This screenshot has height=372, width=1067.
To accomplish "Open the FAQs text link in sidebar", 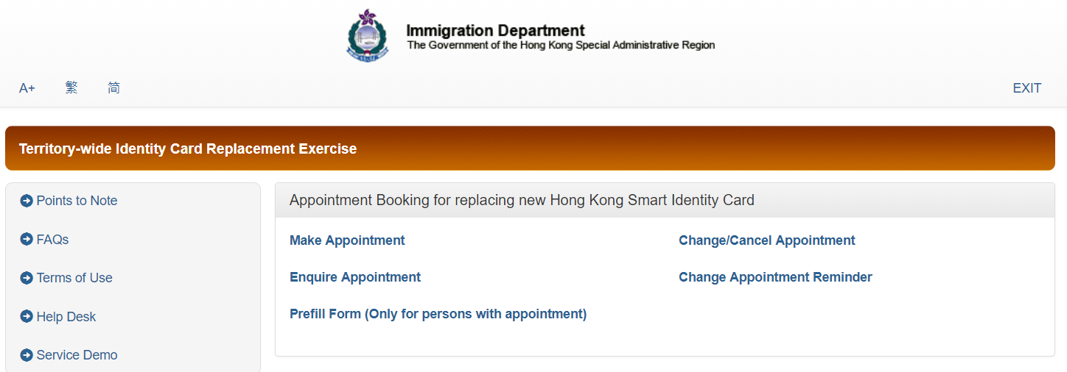I will click(52, 240).
